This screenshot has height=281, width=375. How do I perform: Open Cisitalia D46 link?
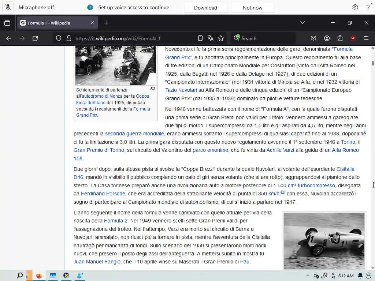345,169
